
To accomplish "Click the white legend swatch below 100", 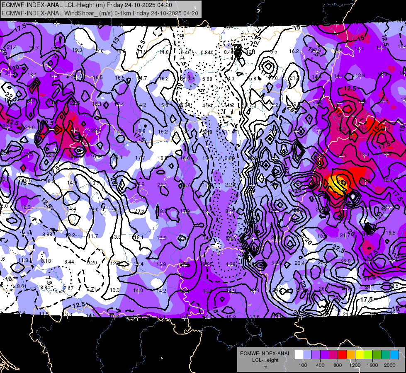I will [298, 355].
